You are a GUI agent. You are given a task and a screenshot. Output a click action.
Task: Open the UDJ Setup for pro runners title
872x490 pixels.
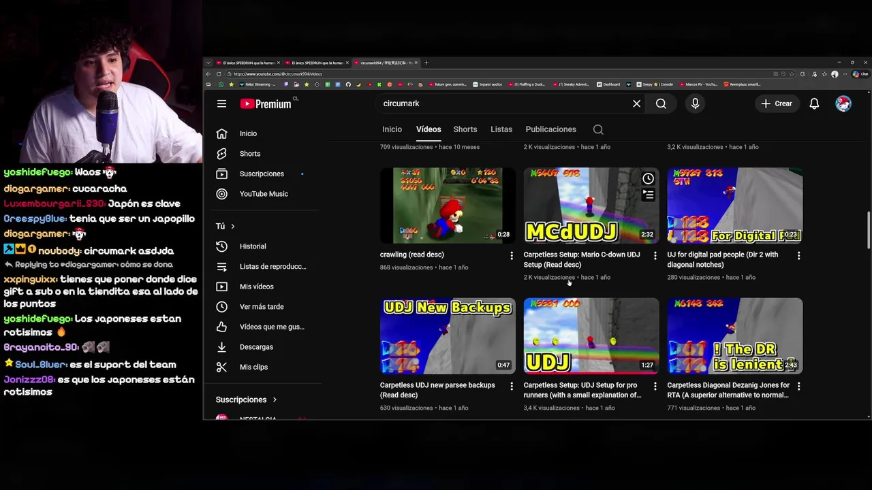click(x=582, y=390)
